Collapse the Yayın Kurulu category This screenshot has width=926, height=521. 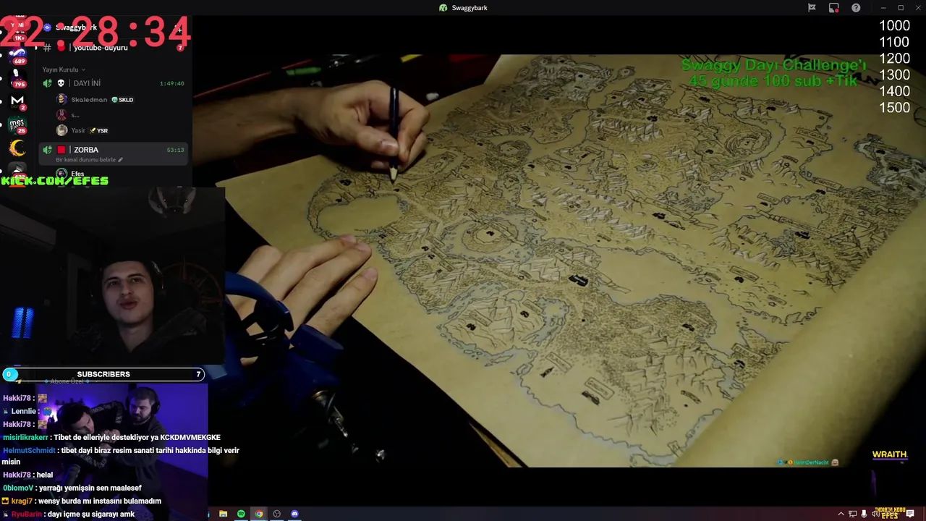click(64, 69)
